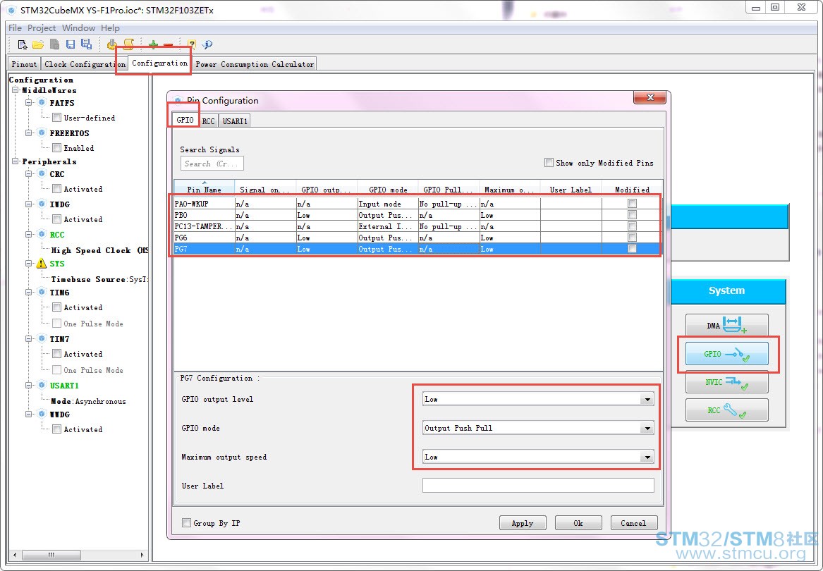This screenshot has width=823, height=571.
Task: Click the FREERTOS cube icon
Action: 42,133
